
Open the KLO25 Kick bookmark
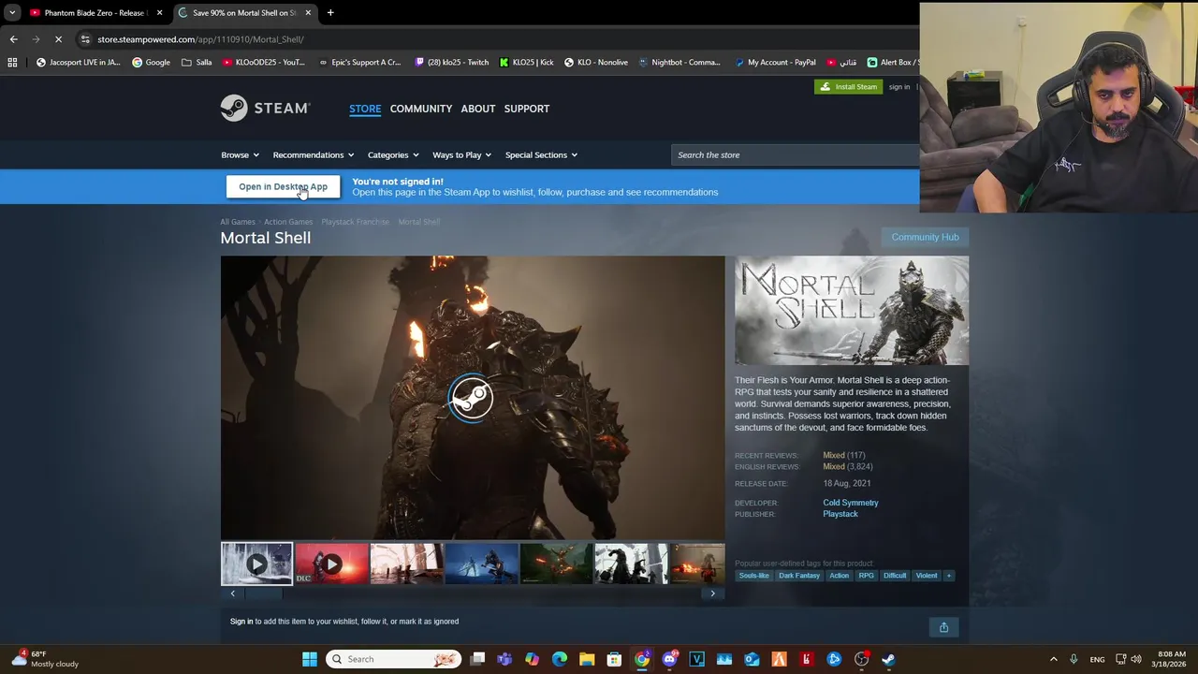click(x=526, y=63)
